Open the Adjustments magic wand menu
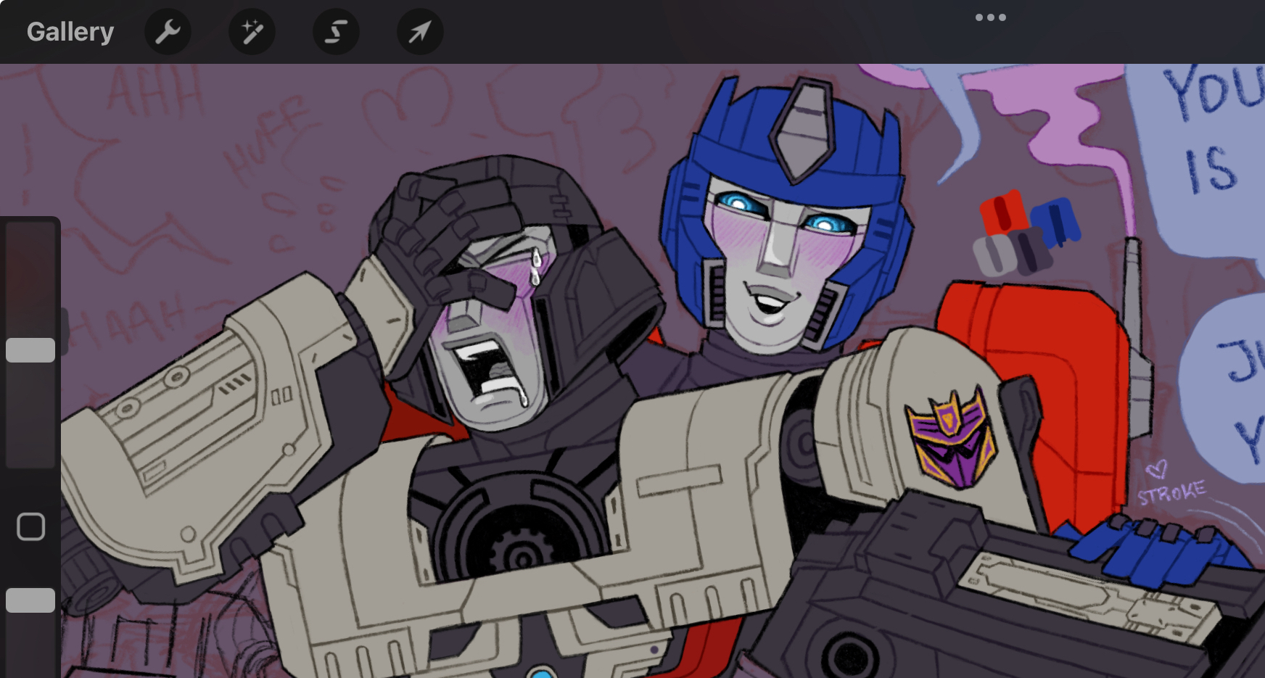Image resolution: width=1265 pixels, height=678 pixels. click(252, 32)
